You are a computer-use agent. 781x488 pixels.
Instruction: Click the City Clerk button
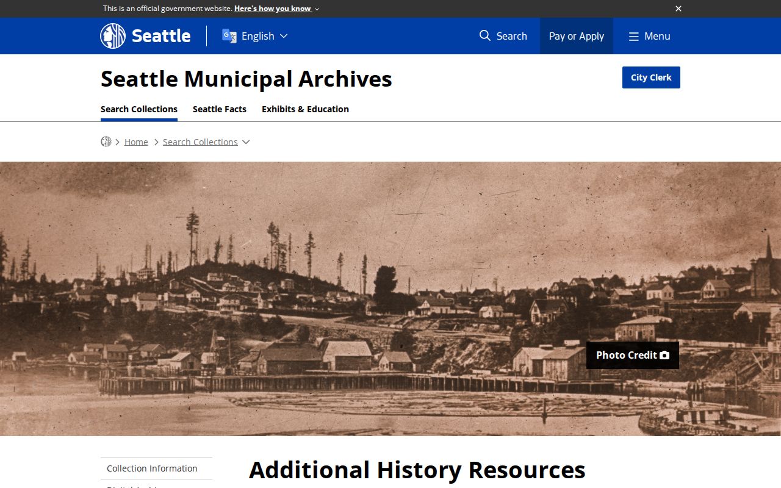(x=651, y=77)
